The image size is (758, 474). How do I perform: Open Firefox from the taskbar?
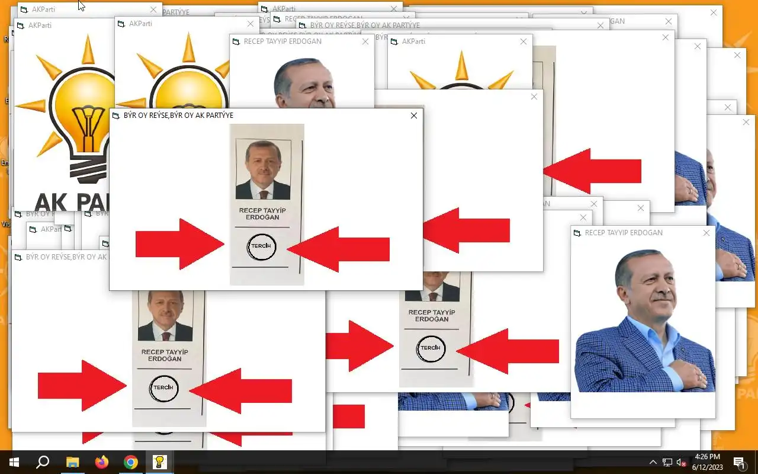pyautogui.click(x=102, y=462)
